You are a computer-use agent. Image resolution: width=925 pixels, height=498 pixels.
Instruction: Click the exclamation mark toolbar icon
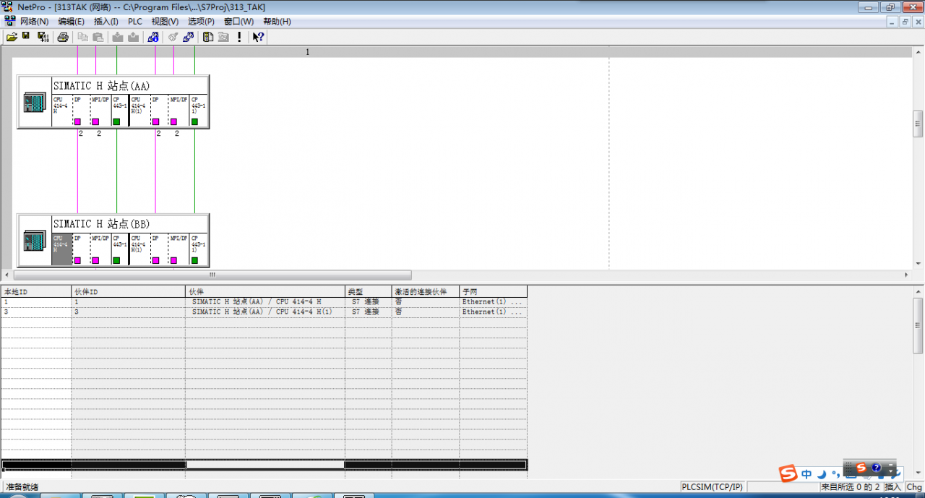(239, 37)
